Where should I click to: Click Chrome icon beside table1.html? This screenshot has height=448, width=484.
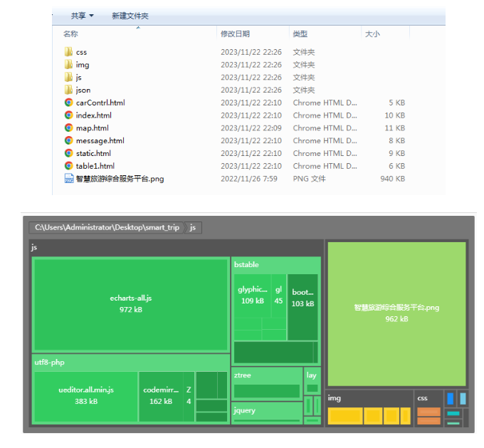point(68,166)
